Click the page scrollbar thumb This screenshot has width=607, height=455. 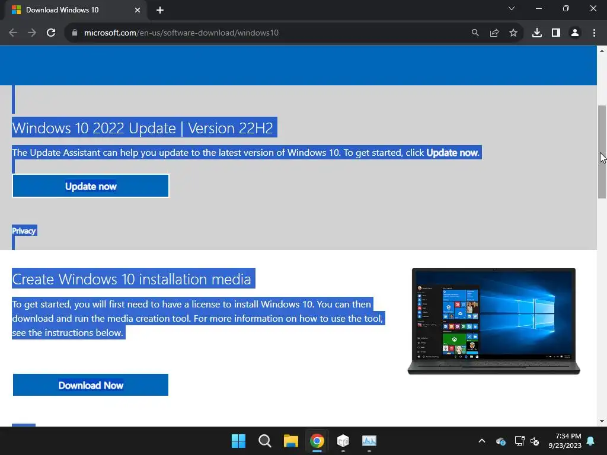click(x=602, y=152)
